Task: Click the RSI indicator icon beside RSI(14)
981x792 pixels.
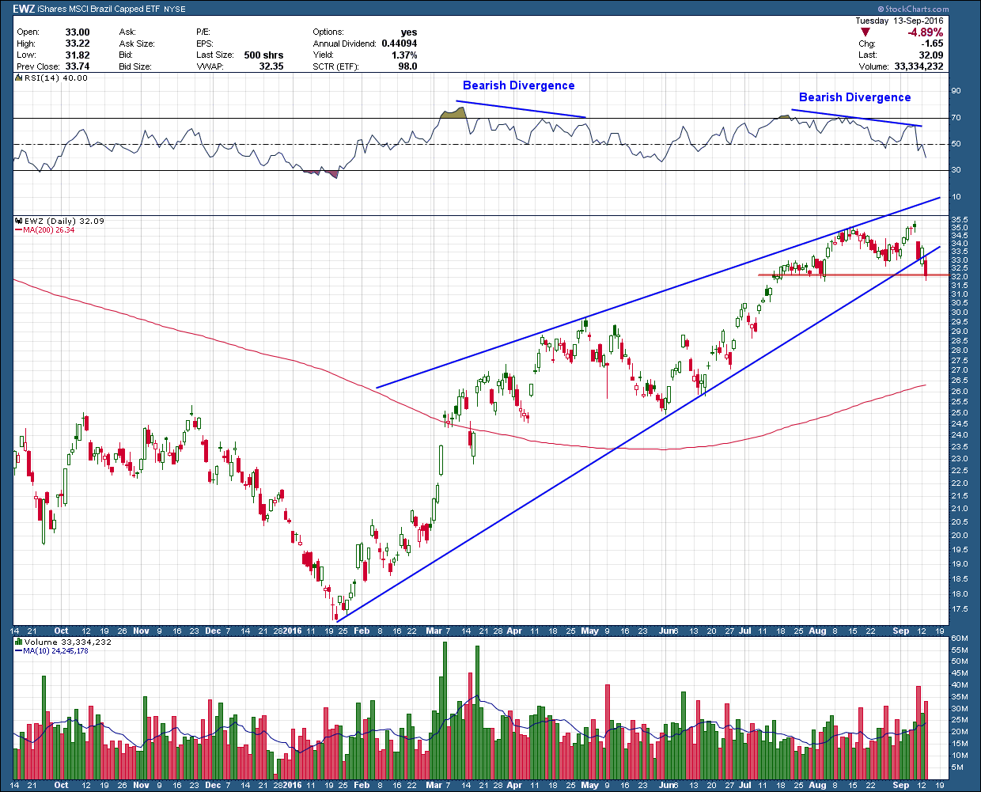Action: click(20, 78)
